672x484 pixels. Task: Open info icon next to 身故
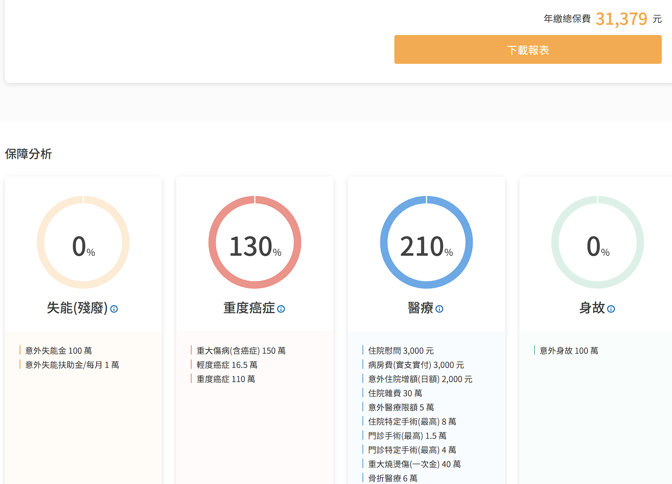611,309
